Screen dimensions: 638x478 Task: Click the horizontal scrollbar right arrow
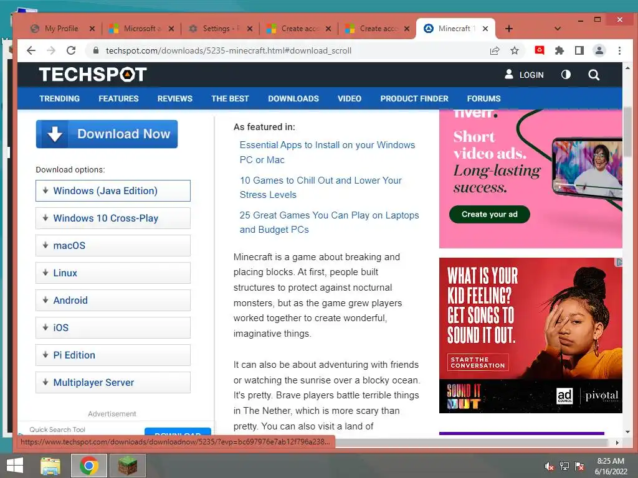617,443
